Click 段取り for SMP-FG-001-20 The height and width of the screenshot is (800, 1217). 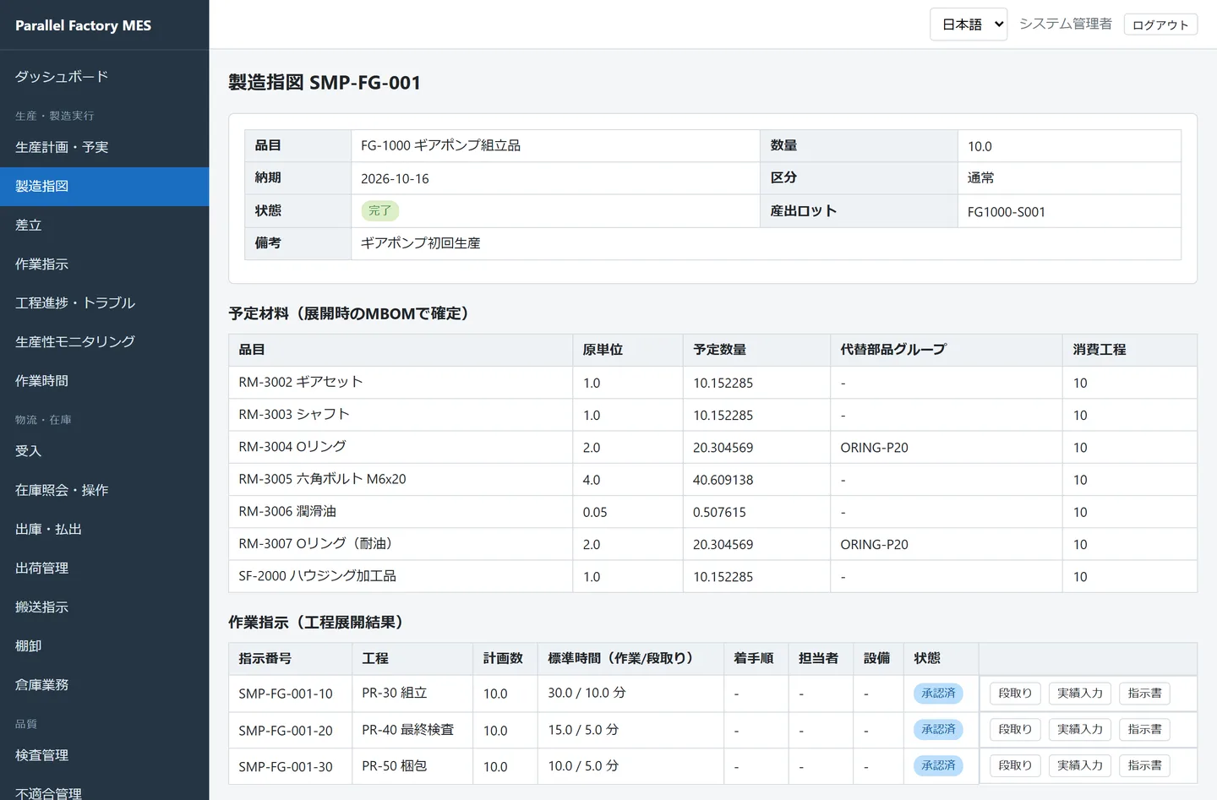click(x=1015, y=730)
